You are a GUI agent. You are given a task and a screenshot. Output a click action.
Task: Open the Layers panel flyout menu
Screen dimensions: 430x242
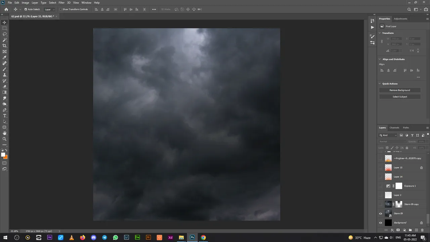427,128
